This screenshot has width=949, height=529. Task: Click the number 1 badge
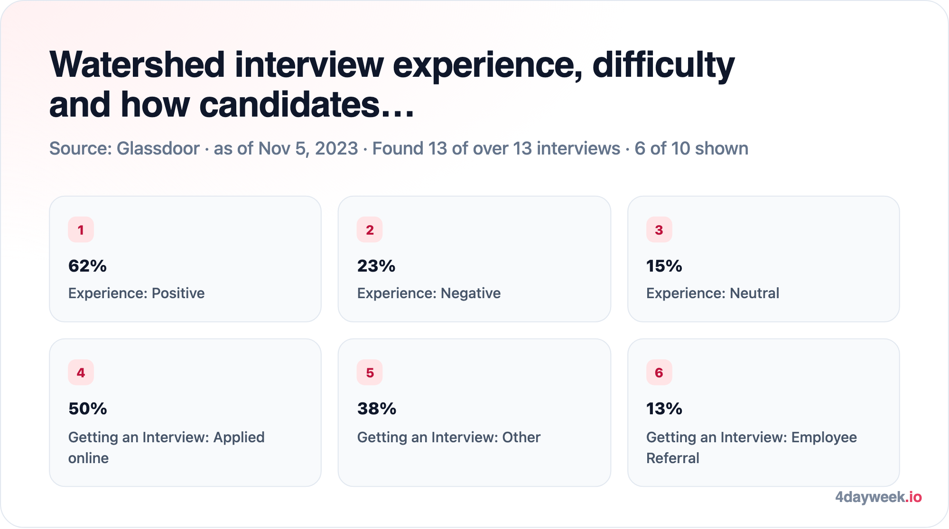click(x=81, y=230)
